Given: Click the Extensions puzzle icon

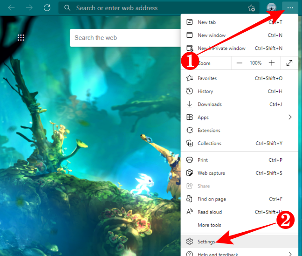Looking at the screenshot, I should coord(190,130).
